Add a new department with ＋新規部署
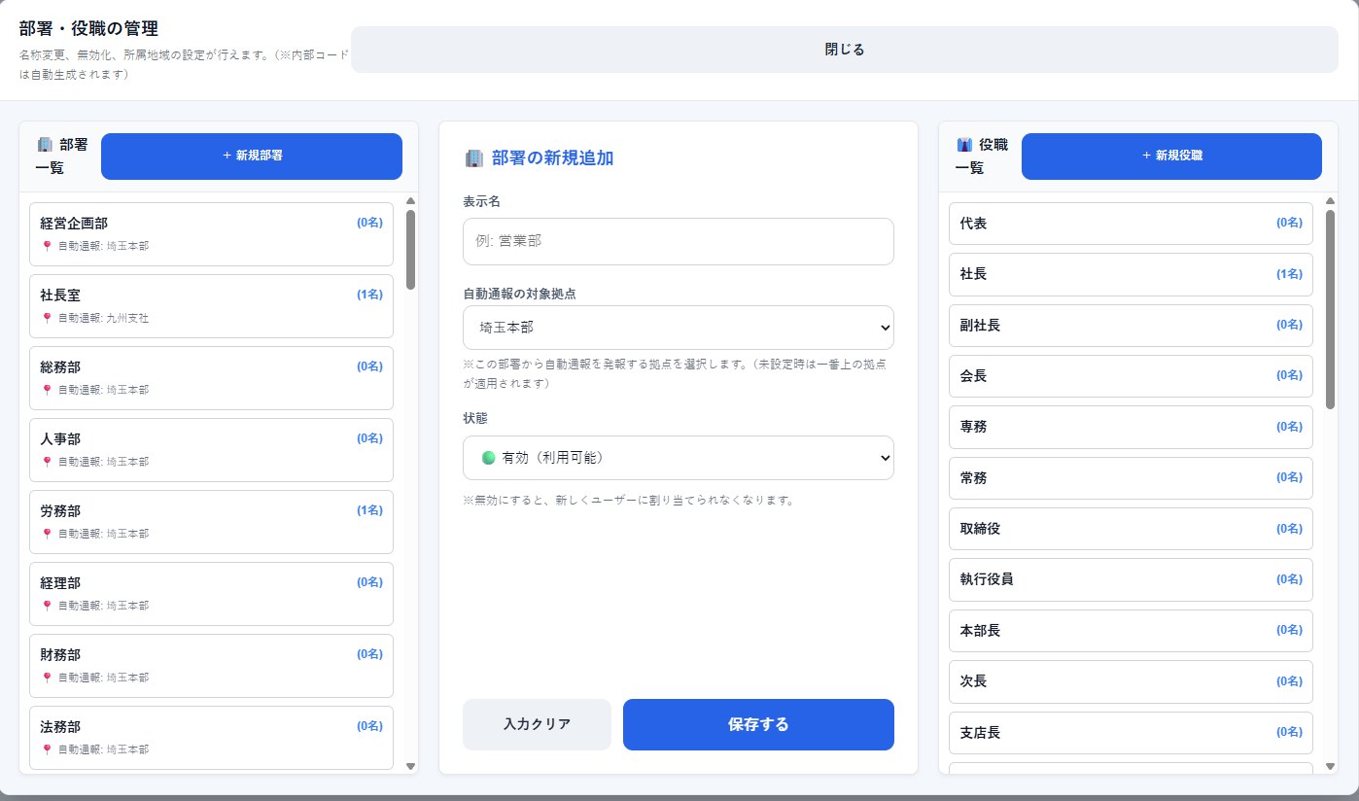The height and width of the screenshot is (801, 1359). pyautogui.click(x=252, y=157)
